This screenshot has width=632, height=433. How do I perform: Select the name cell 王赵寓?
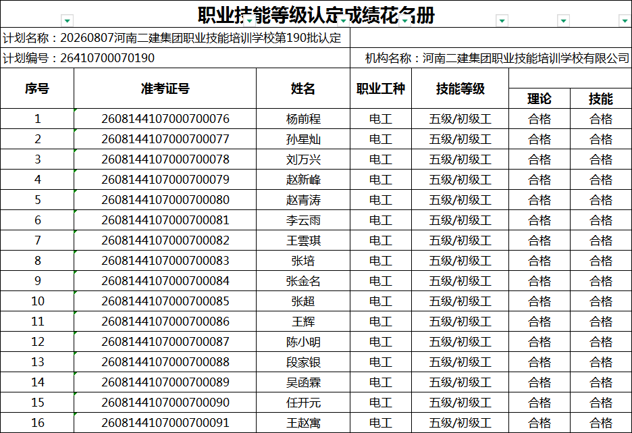click(303, 422)
